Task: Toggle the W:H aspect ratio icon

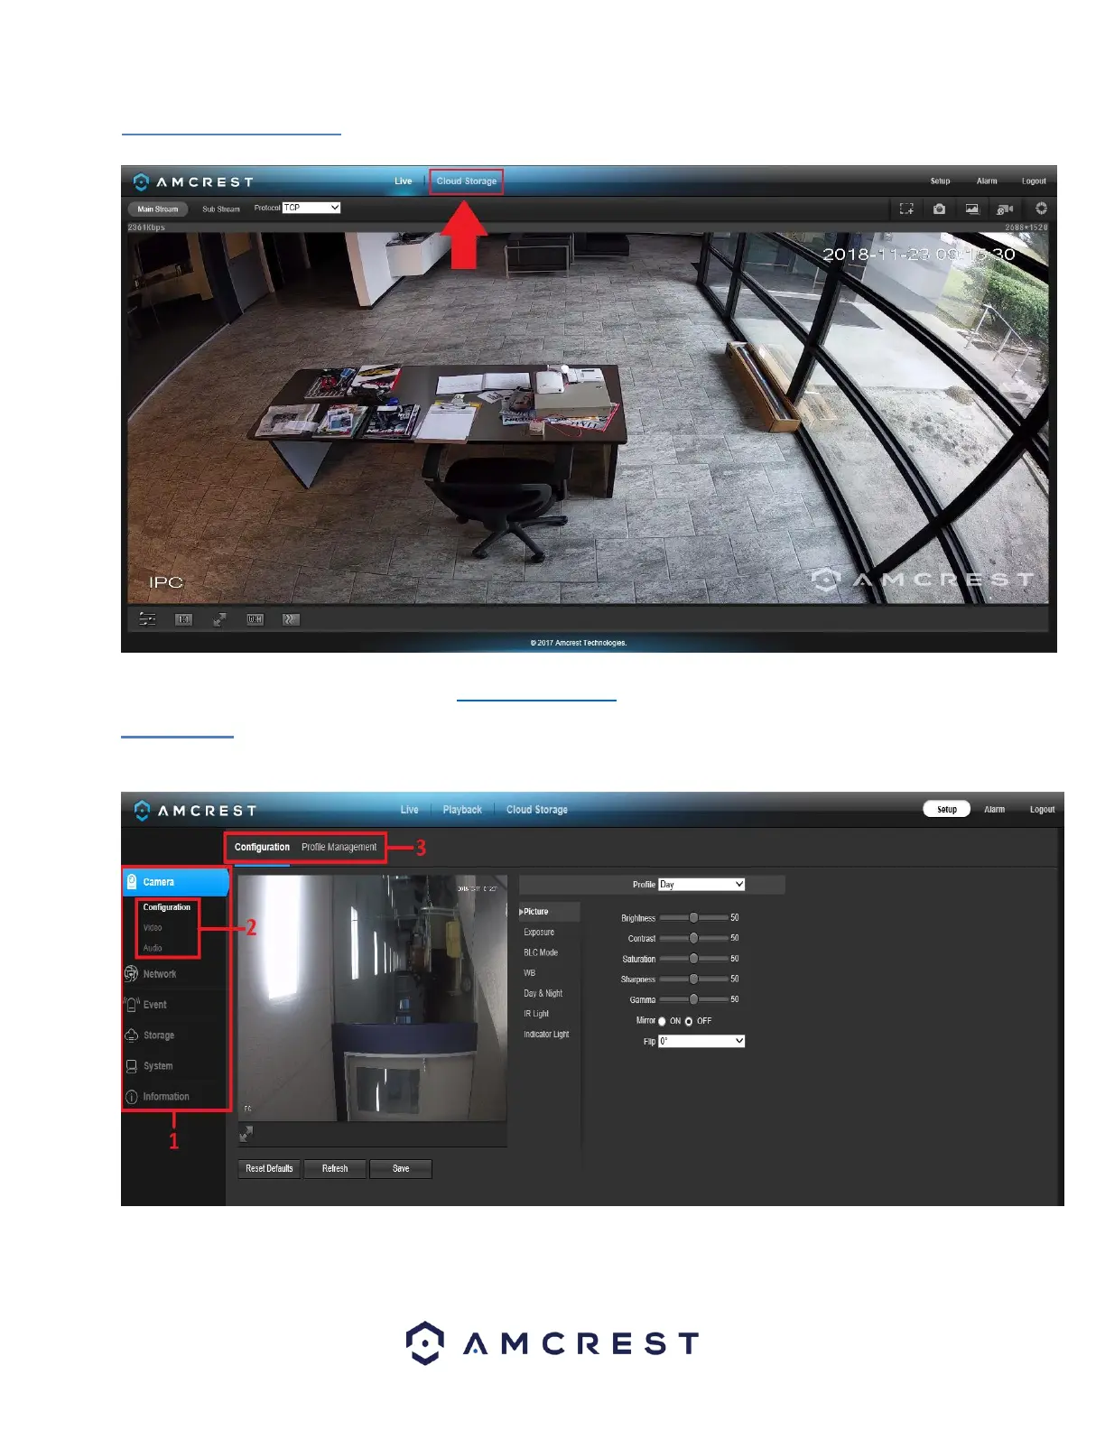Action: pyautogui.click(x=255, y=619)
